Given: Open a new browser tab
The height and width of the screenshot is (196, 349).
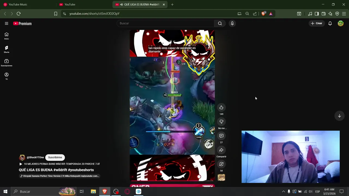Looking at the screenshot, I should pos(172,4).
